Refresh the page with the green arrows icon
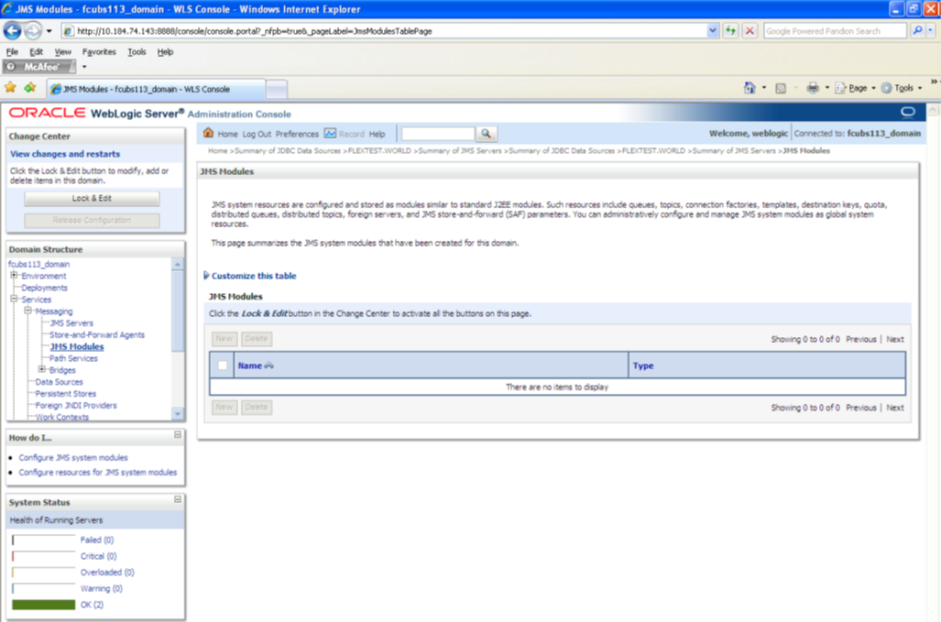This screenshot has height=622, width=941. (x=730, y=30)
